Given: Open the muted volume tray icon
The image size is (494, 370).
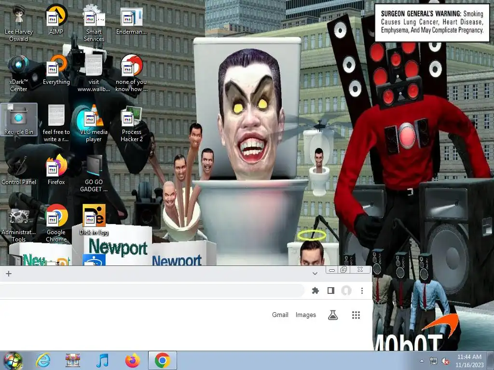Looking at the screenshot, I should click(445, 361).
